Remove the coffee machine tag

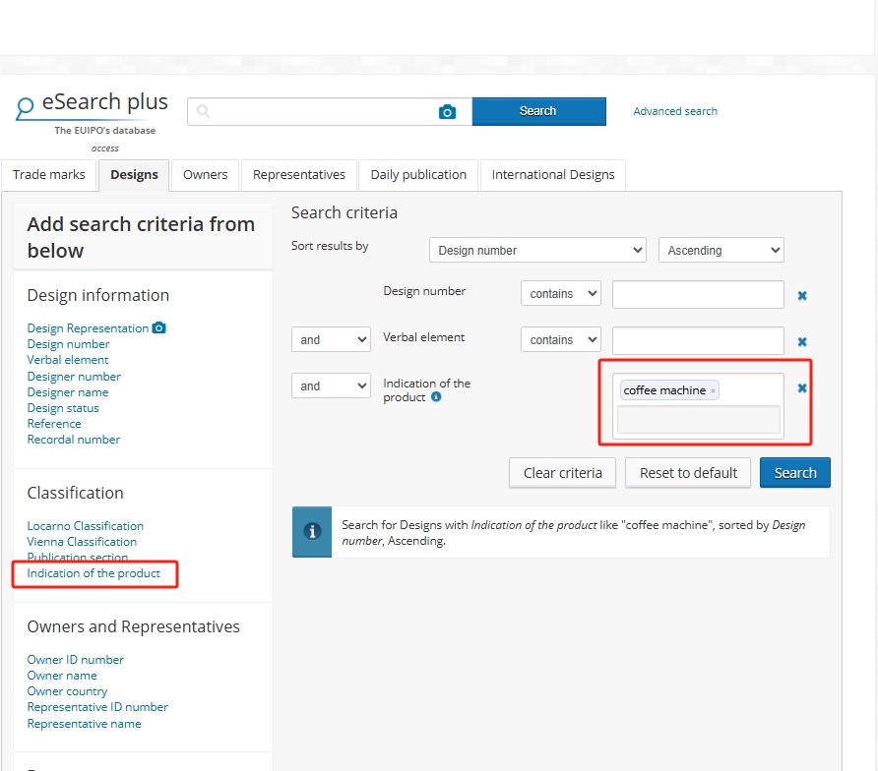tap(714, 391)
